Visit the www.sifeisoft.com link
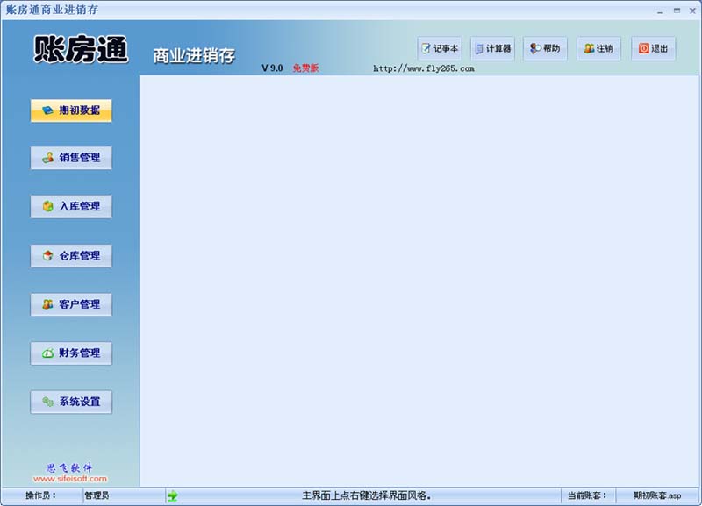Image resolution: width=702 pixels, height=506 pixels. [70, 479]
